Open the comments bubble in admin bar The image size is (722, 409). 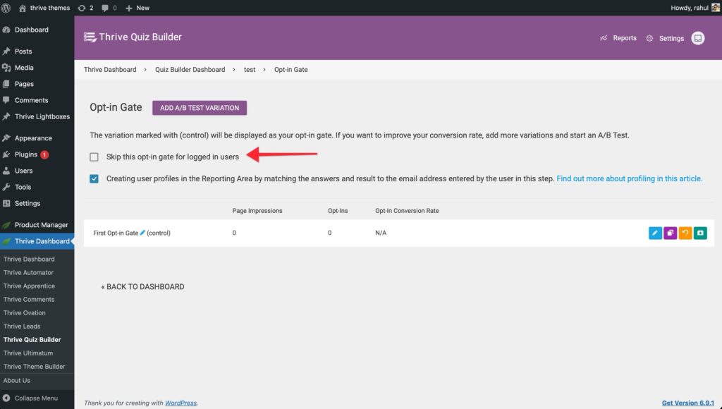(109, 8)
